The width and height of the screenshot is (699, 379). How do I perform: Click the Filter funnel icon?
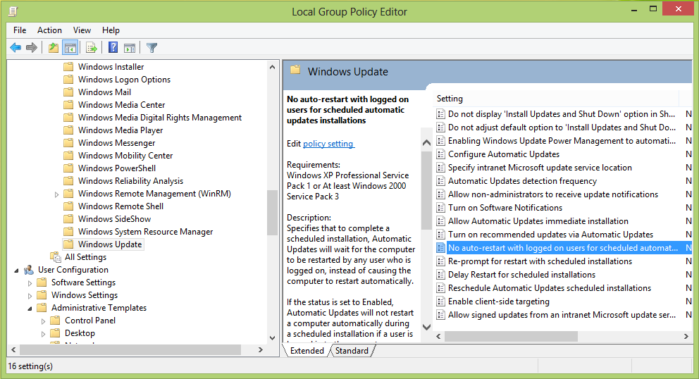tap(151, 48)
